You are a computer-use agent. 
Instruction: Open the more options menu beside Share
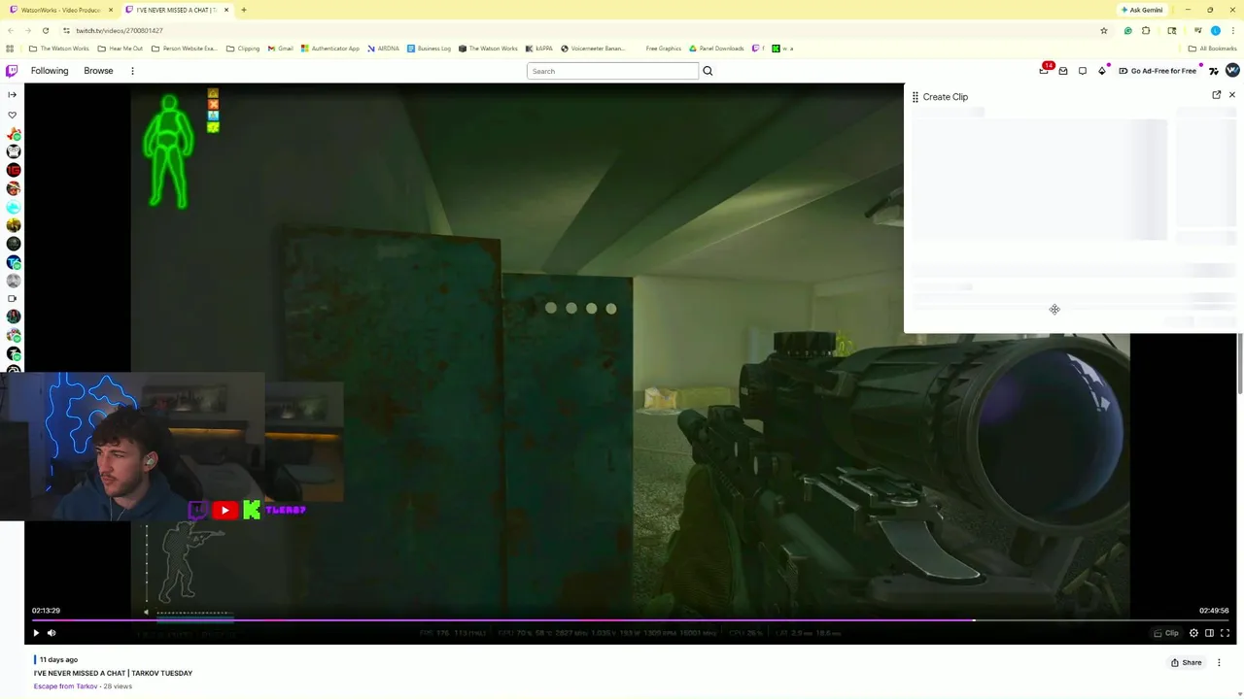[x=1219, y=663]
